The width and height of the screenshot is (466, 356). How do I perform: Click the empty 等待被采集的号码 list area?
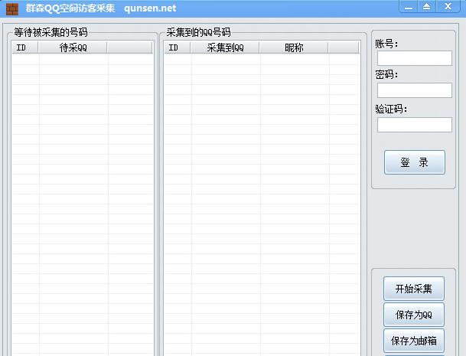click(82, 199)
